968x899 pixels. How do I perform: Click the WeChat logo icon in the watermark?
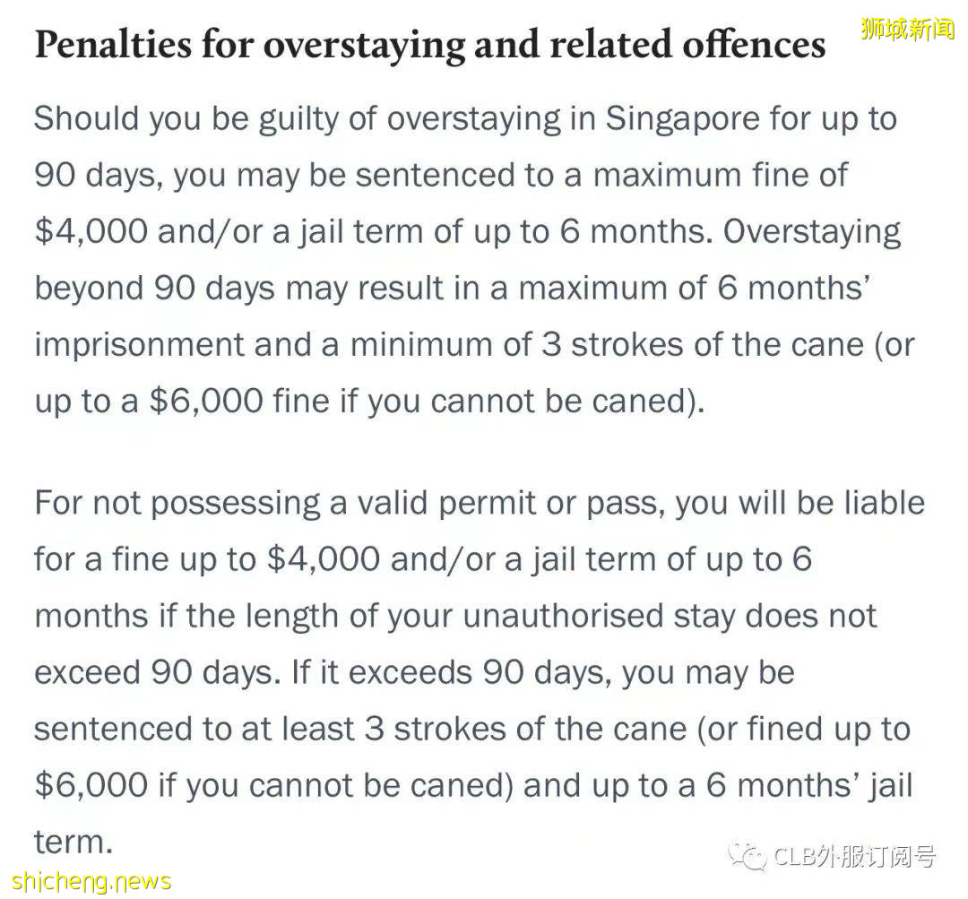(x=747, y=856)
